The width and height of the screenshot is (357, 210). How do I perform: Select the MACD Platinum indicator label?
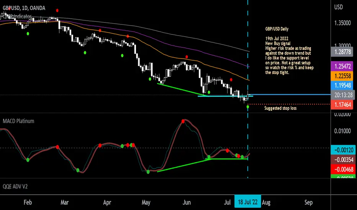[x=18, y=121]
